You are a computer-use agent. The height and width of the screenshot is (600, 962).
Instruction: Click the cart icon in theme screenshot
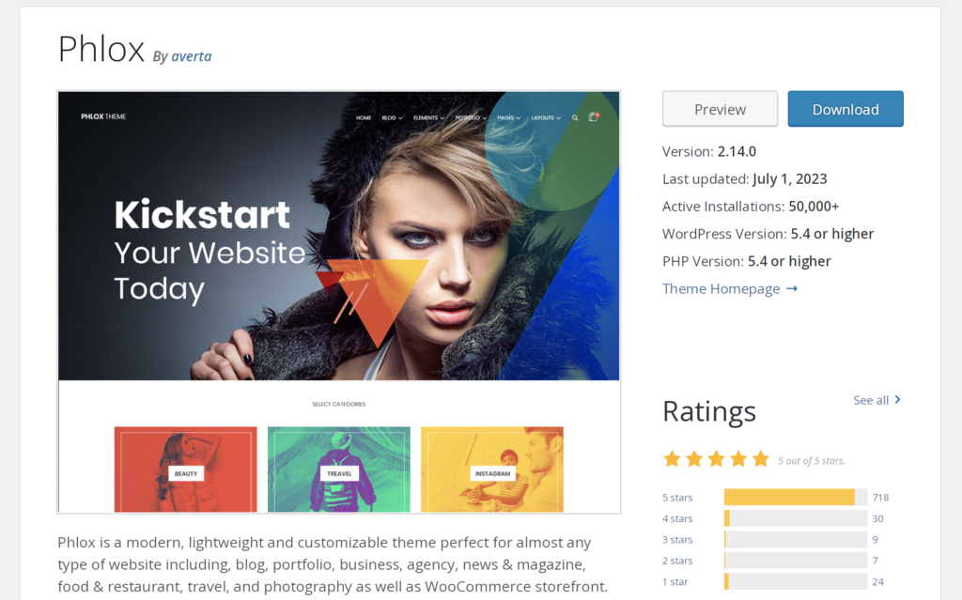point(594,116)
